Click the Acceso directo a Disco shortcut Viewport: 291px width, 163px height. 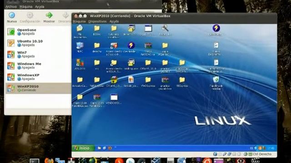[x=114, y=45]
